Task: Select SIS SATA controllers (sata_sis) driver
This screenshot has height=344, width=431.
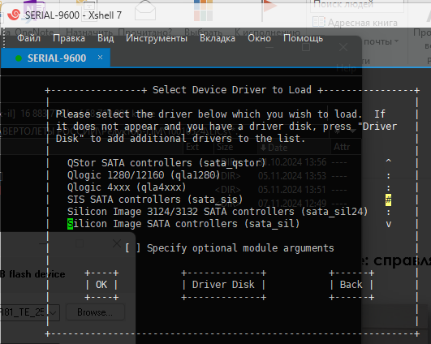Action: [x=155, y=200]
